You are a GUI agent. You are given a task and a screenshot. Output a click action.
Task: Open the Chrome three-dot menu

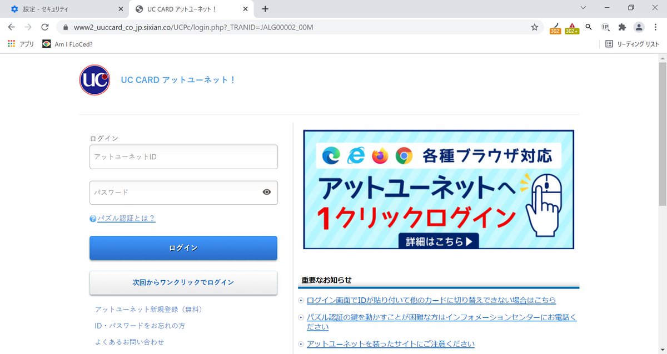pyautogui.click(x=656, y=27)
